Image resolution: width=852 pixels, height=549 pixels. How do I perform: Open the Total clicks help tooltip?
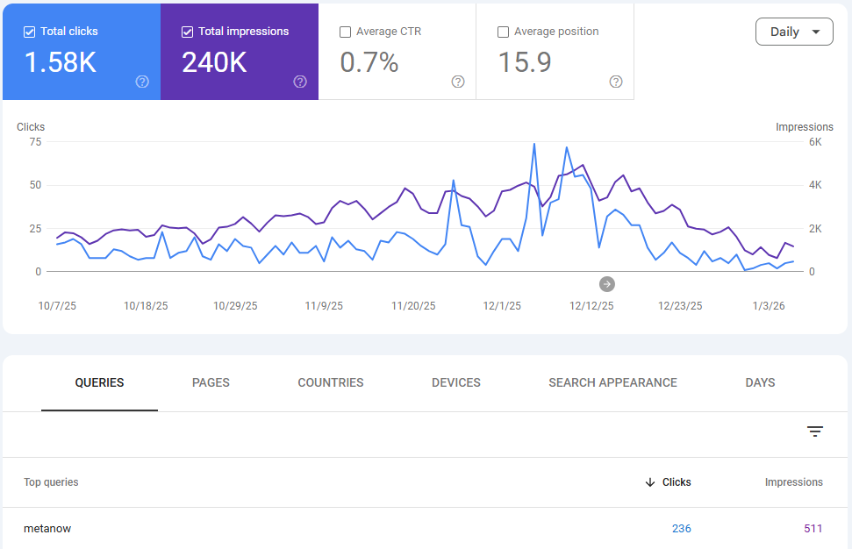pyautogui.click(x=142, y=82)
